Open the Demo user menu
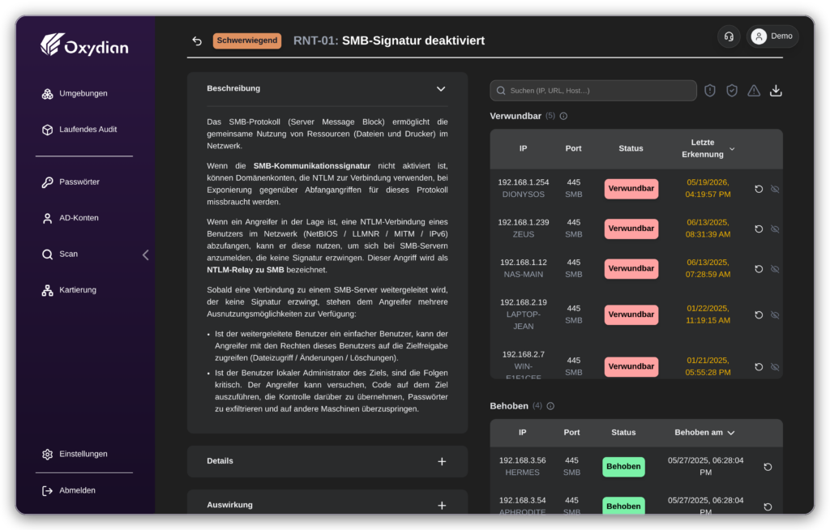 pyautogui.click(x=772, y=36)
